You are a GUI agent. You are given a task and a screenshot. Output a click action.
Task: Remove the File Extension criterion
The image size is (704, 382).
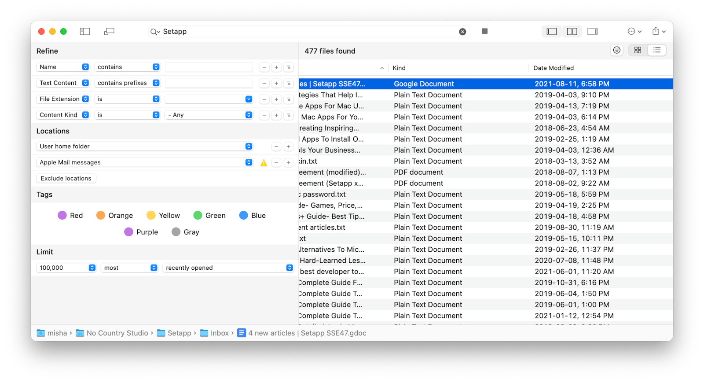tap(264, 99)
